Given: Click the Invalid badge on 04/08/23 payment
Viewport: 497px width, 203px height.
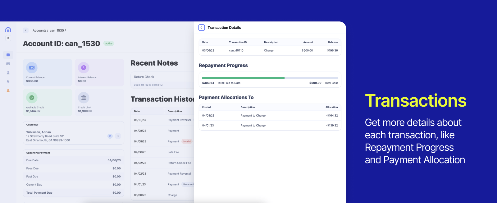Looking at the screenshot, I should 187,141.
